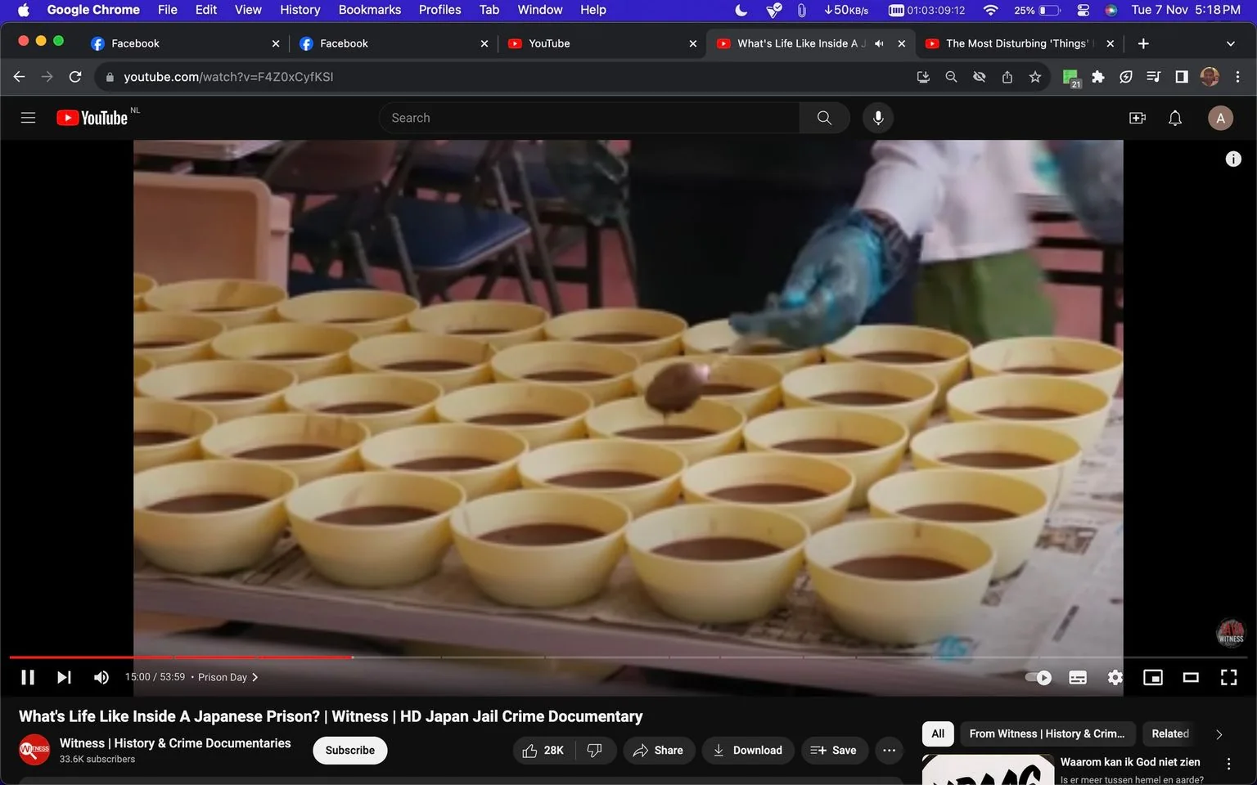The image size is (1257, 785).
Task: Open the video info card icon
Action: point(1233,159)
